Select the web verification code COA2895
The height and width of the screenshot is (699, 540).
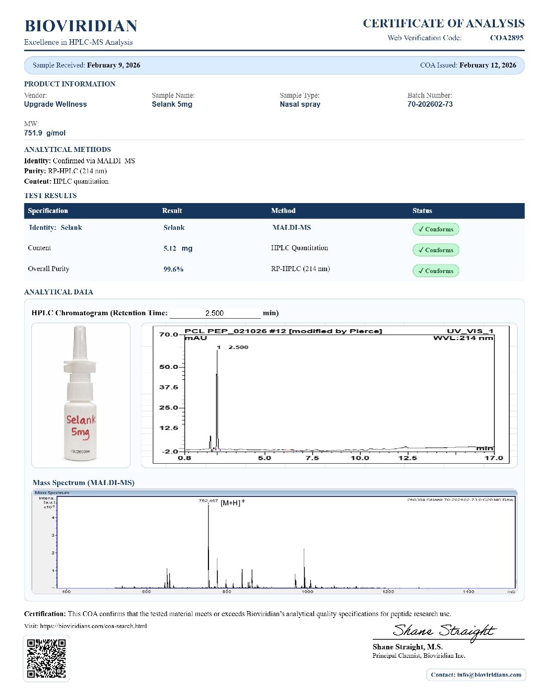click(x=506, y=38)
